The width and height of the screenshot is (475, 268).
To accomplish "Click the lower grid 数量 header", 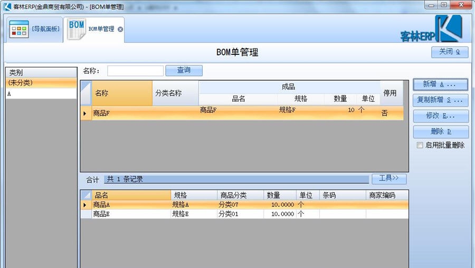I will pos(280,195).
